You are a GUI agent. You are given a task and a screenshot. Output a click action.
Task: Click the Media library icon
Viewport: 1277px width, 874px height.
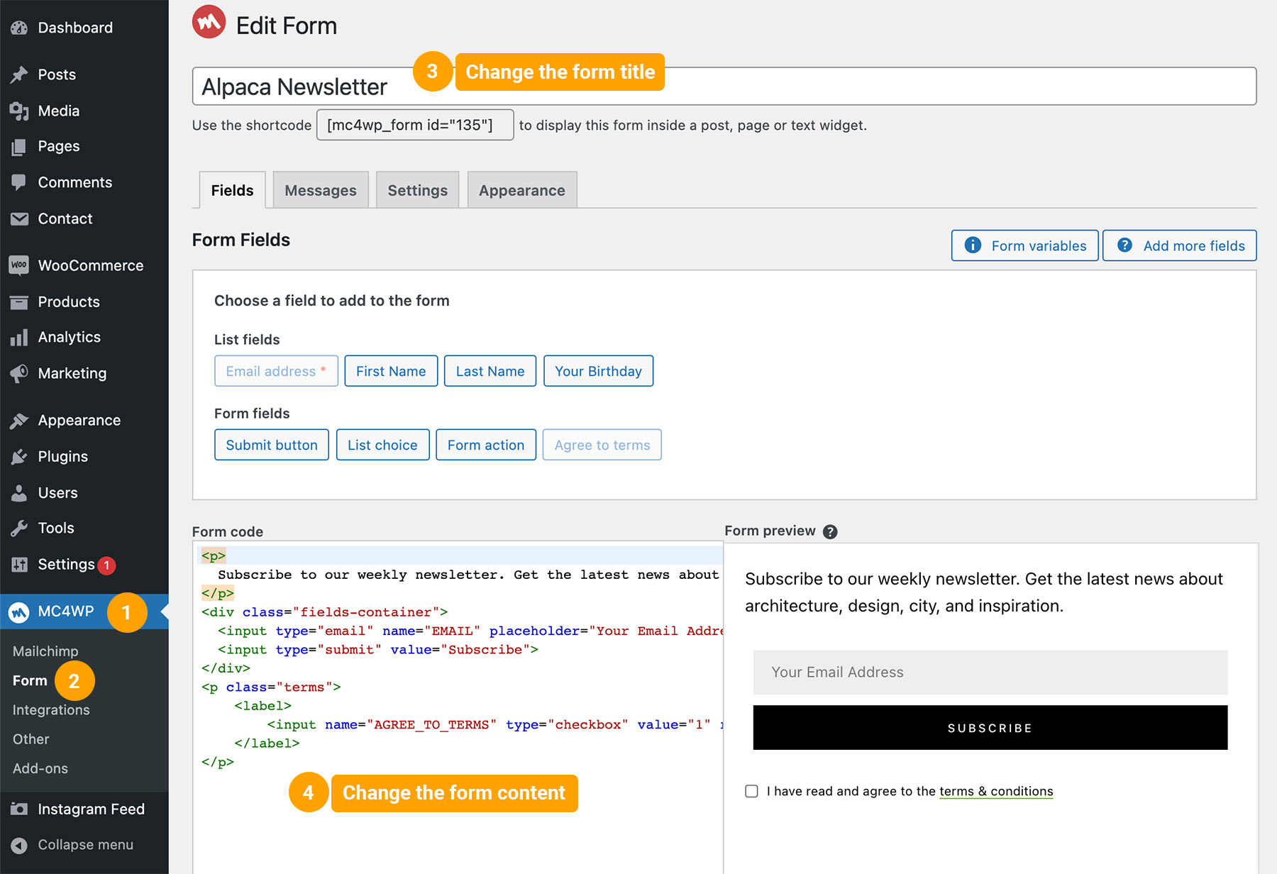[x=19, y=111]
